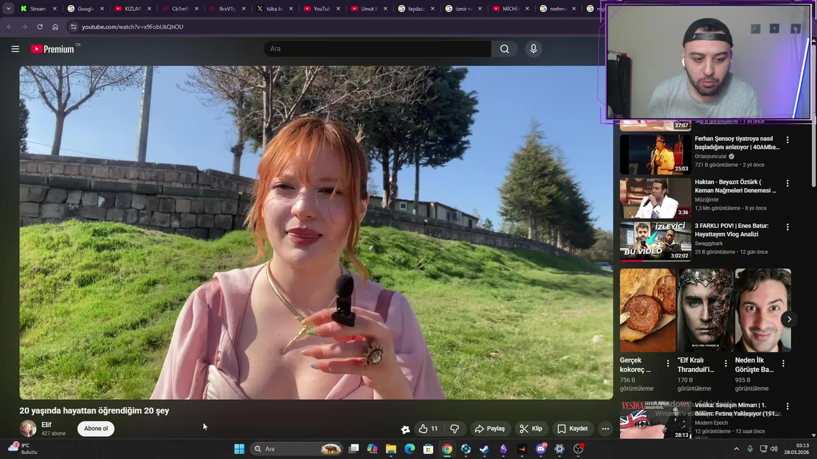The height and width of the screenshot is (459, 817).
Task: Click the search magnifier button
Action: (505, 49)
